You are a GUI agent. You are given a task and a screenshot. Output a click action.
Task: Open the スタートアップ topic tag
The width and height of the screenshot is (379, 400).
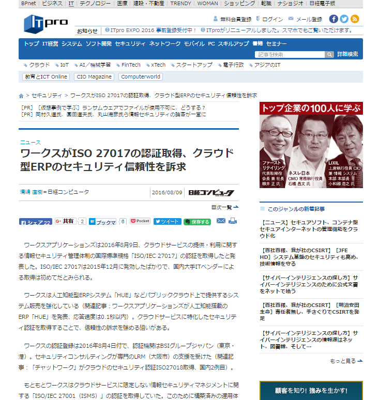[194, 65]
